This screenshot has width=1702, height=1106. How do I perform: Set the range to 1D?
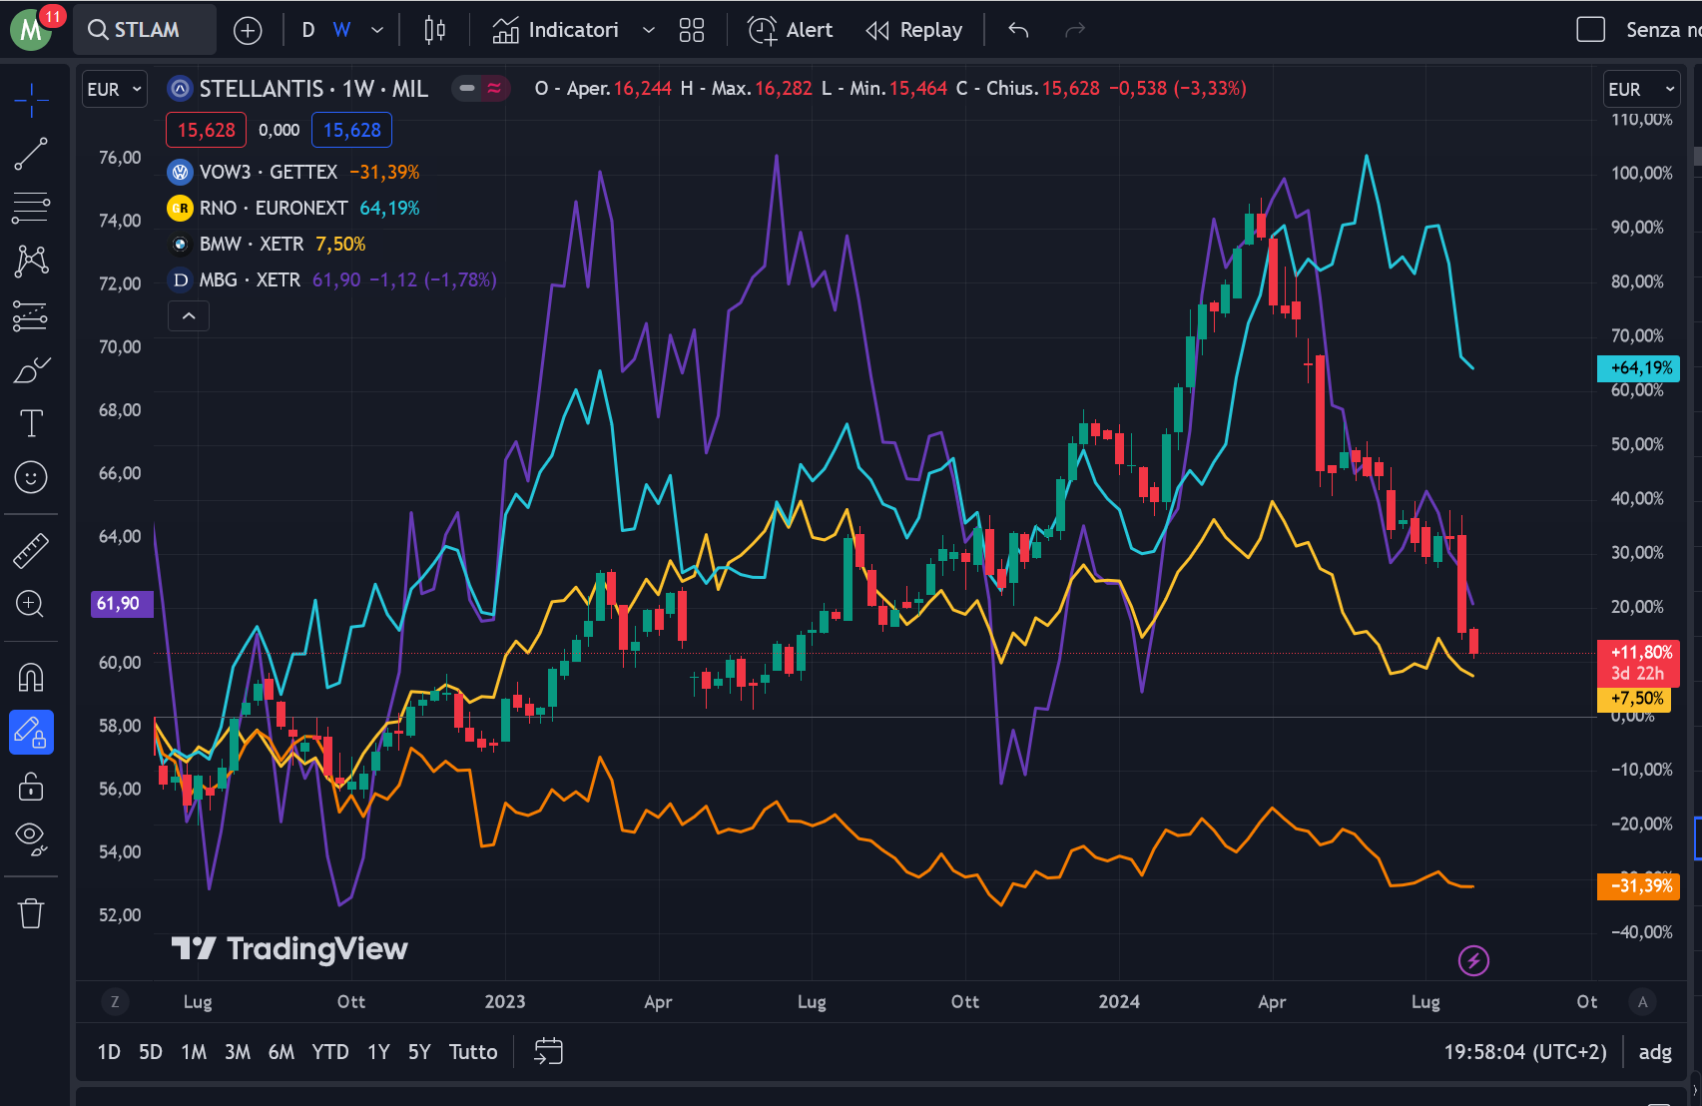[109, 1052]
